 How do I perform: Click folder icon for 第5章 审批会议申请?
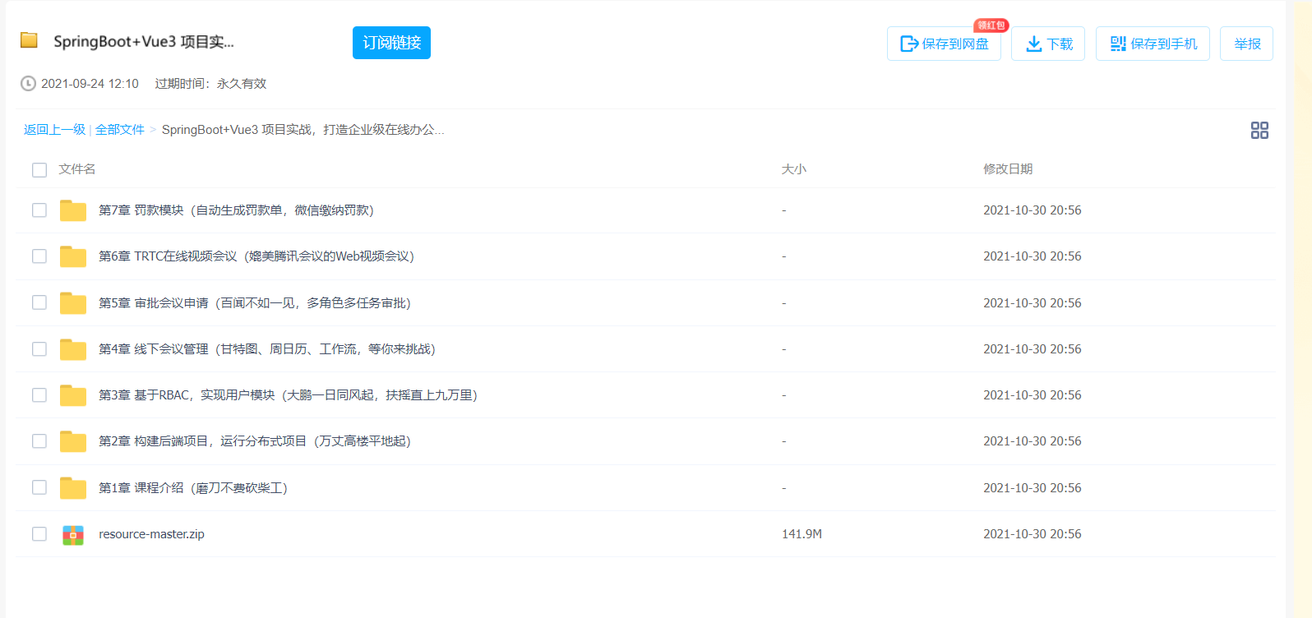tap(73, 303)
